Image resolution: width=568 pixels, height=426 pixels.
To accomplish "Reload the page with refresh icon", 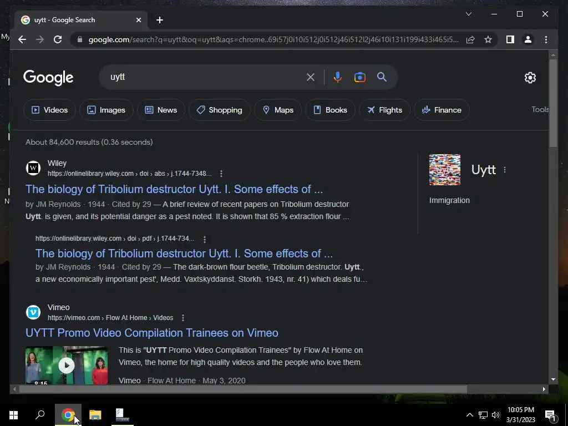I will click(58, 39).
